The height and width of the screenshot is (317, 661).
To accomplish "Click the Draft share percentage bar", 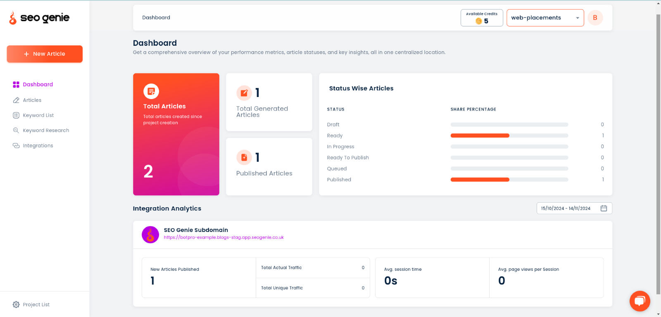I will (x=509, y=125).
